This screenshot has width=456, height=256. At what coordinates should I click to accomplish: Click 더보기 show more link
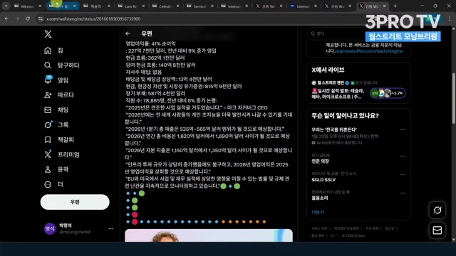pyautogui.click(x=318, y=212)
